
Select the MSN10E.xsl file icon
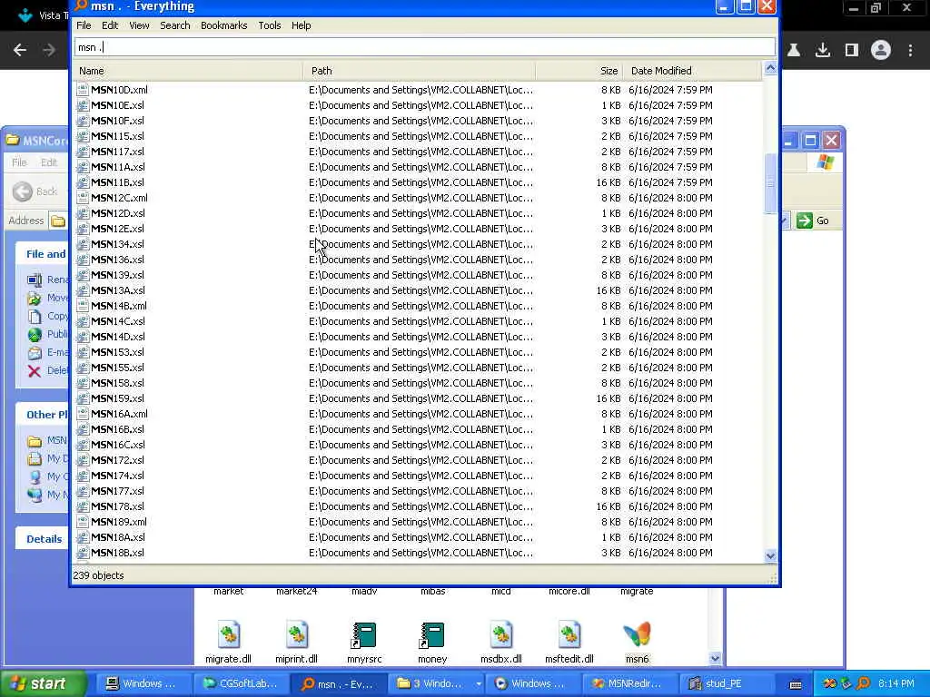(83, 105)
